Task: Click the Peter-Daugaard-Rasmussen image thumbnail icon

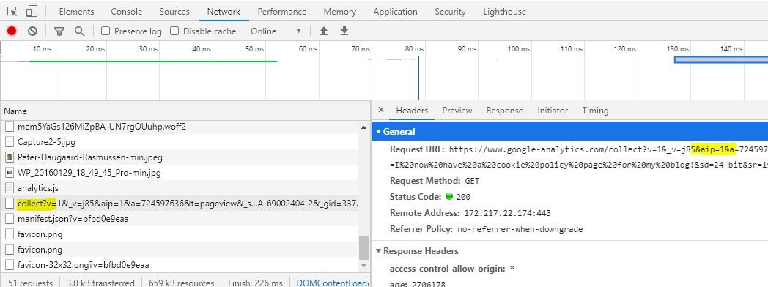Action: 10,157
